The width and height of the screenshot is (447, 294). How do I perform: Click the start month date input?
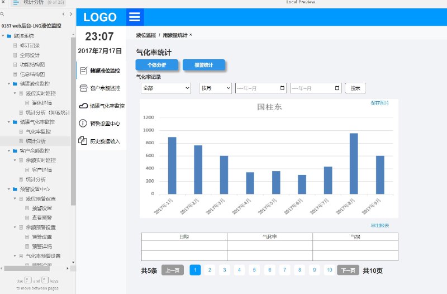261,88
